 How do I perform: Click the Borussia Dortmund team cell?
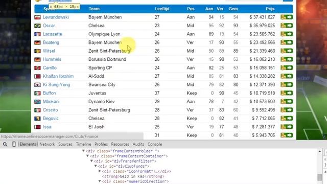pyautogui.click(x=107, y=59)
